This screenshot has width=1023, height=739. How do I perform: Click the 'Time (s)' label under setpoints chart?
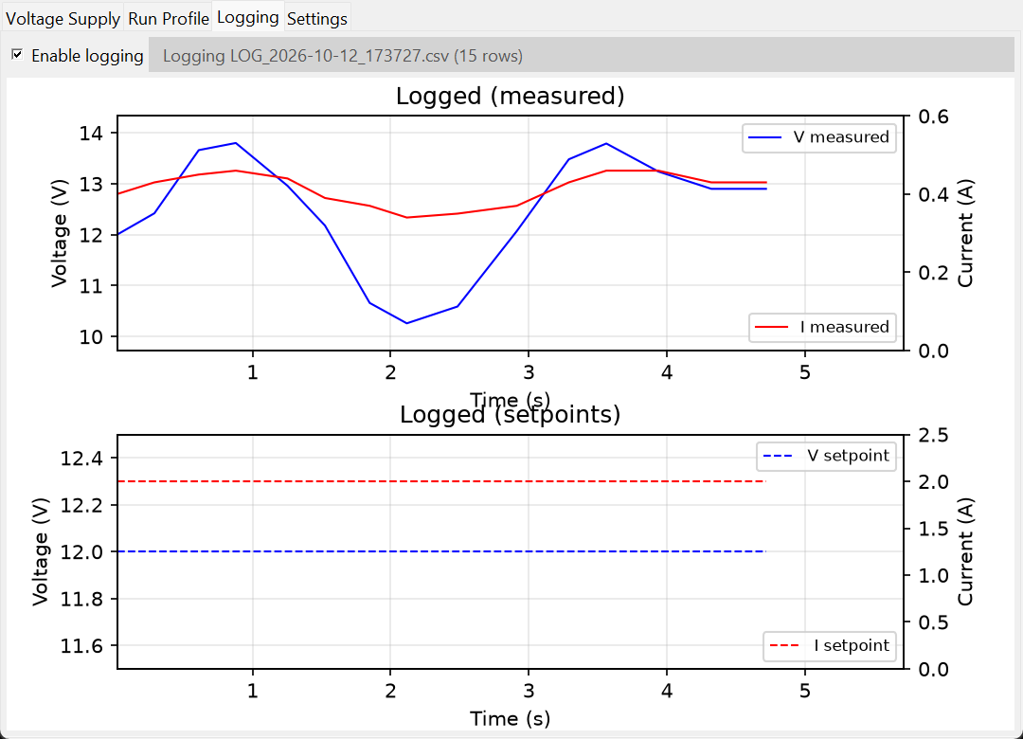click(x=511, y=719)
